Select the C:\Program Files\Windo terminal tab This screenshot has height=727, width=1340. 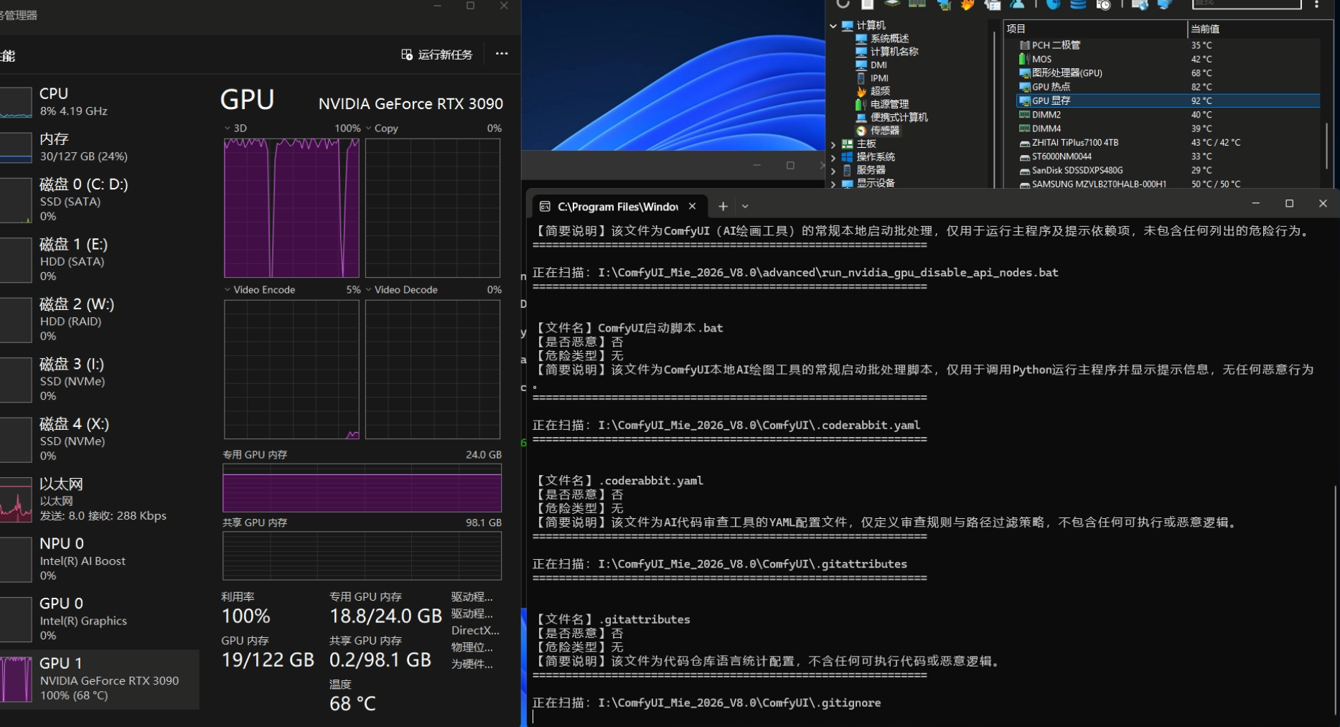coord(618,207)
